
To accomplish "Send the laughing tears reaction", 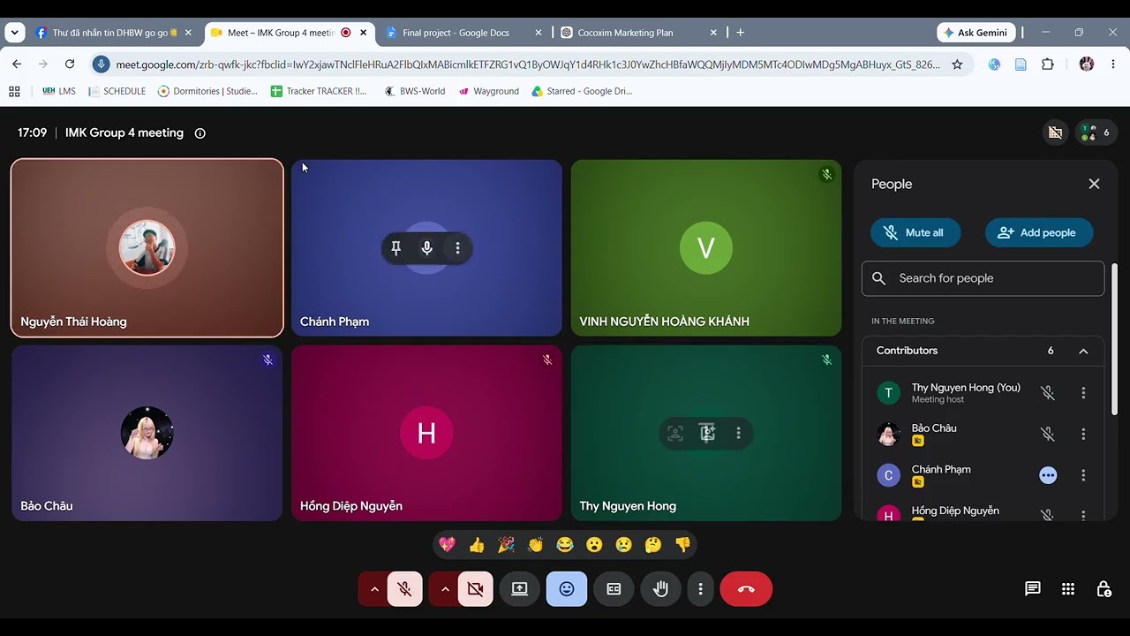I will tap(565, 545).
